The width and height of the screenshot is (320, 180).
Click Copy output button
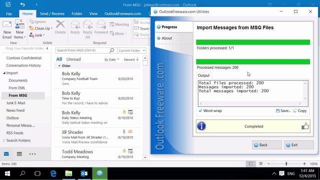click(x=300, y=110)
